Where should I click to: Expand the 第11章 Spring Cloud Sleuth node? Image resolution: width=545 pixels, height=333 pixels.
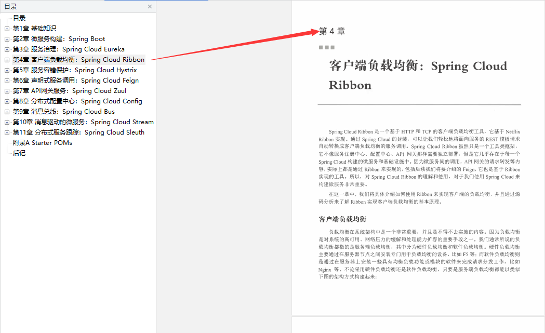(7, 132)
